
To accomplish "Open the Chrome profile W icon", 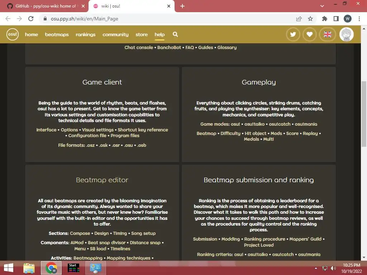I will (348, 19).
